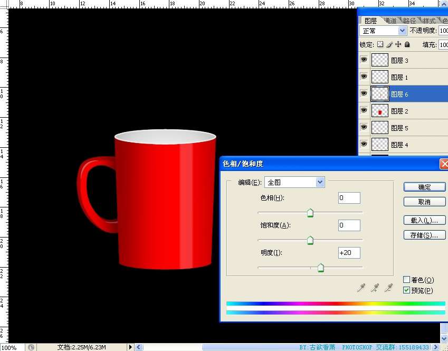Toggle visibility of 图层 2
This screenshot has width=448, height=351.
364,111
